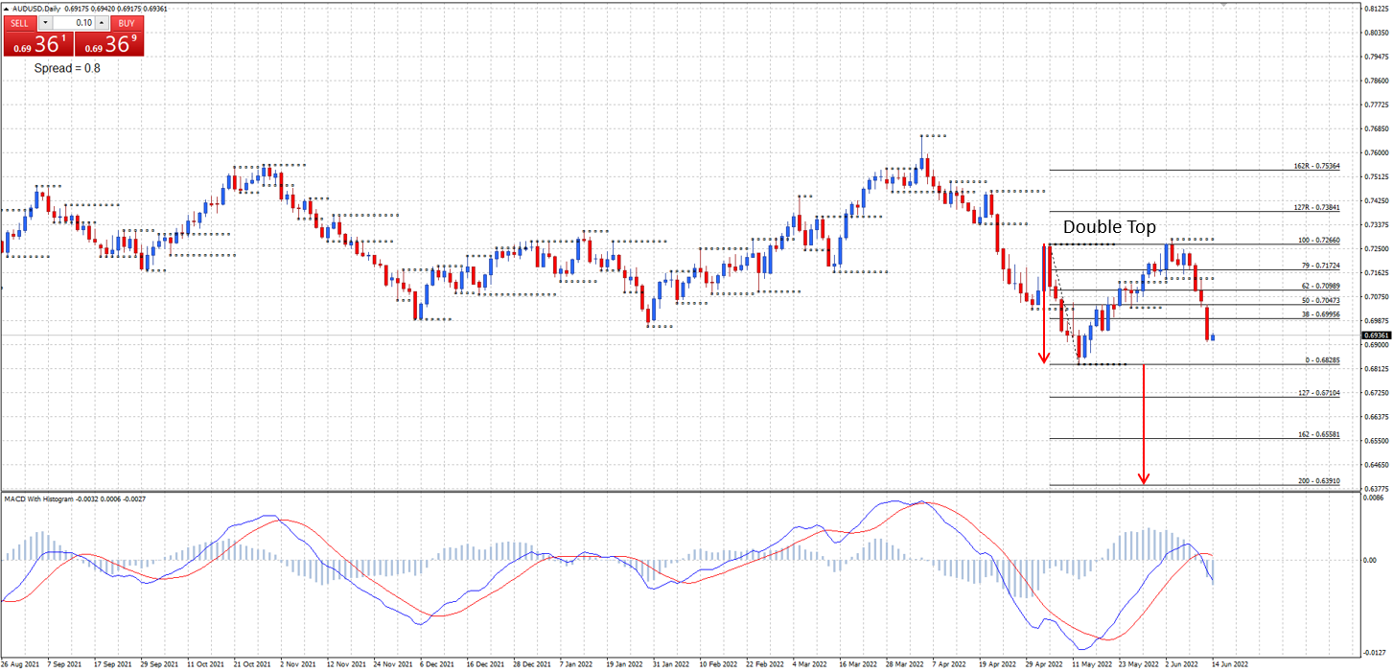Click the '127 - 0.67104' Fibonacci label
This screenshot has width=1393, height=672.
pyautogui.click(x=1320, y=393)
